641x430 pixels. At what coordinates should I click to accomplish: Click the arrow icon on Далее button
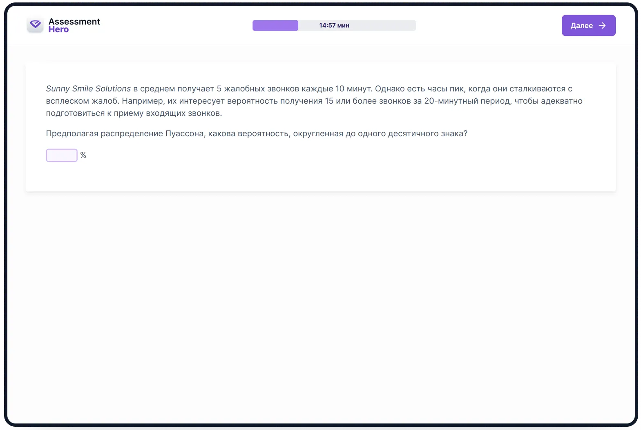coord(602,25)
